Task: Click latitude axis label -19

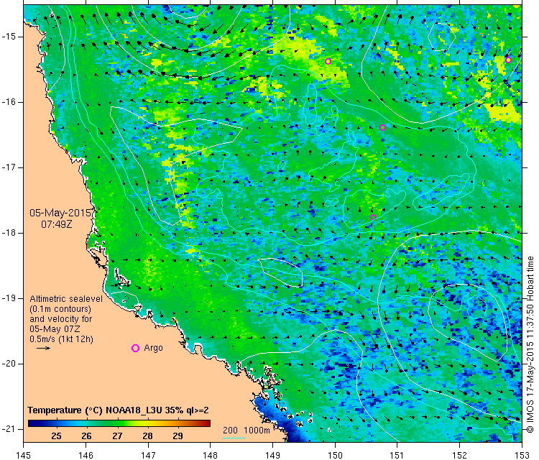Action: point(8,298)
